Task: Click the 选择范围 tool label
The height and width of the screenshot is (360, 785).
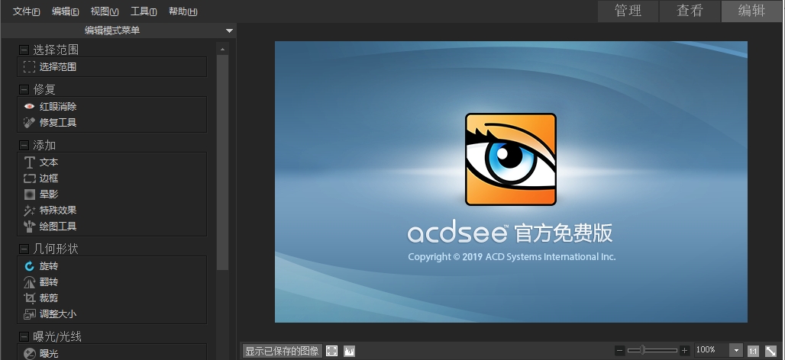Action: (57, 66)
